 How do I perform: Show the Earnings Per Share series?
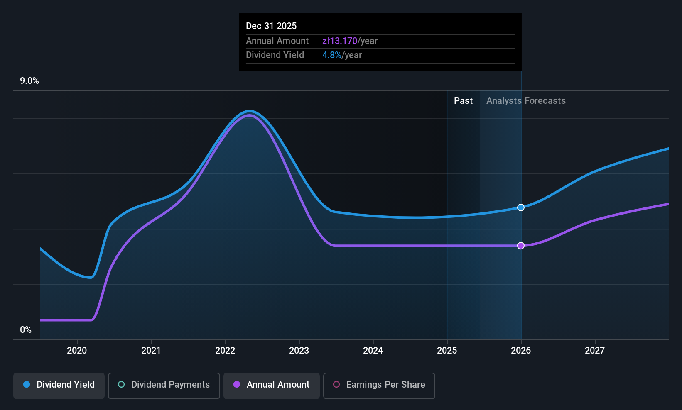(379, 386)
